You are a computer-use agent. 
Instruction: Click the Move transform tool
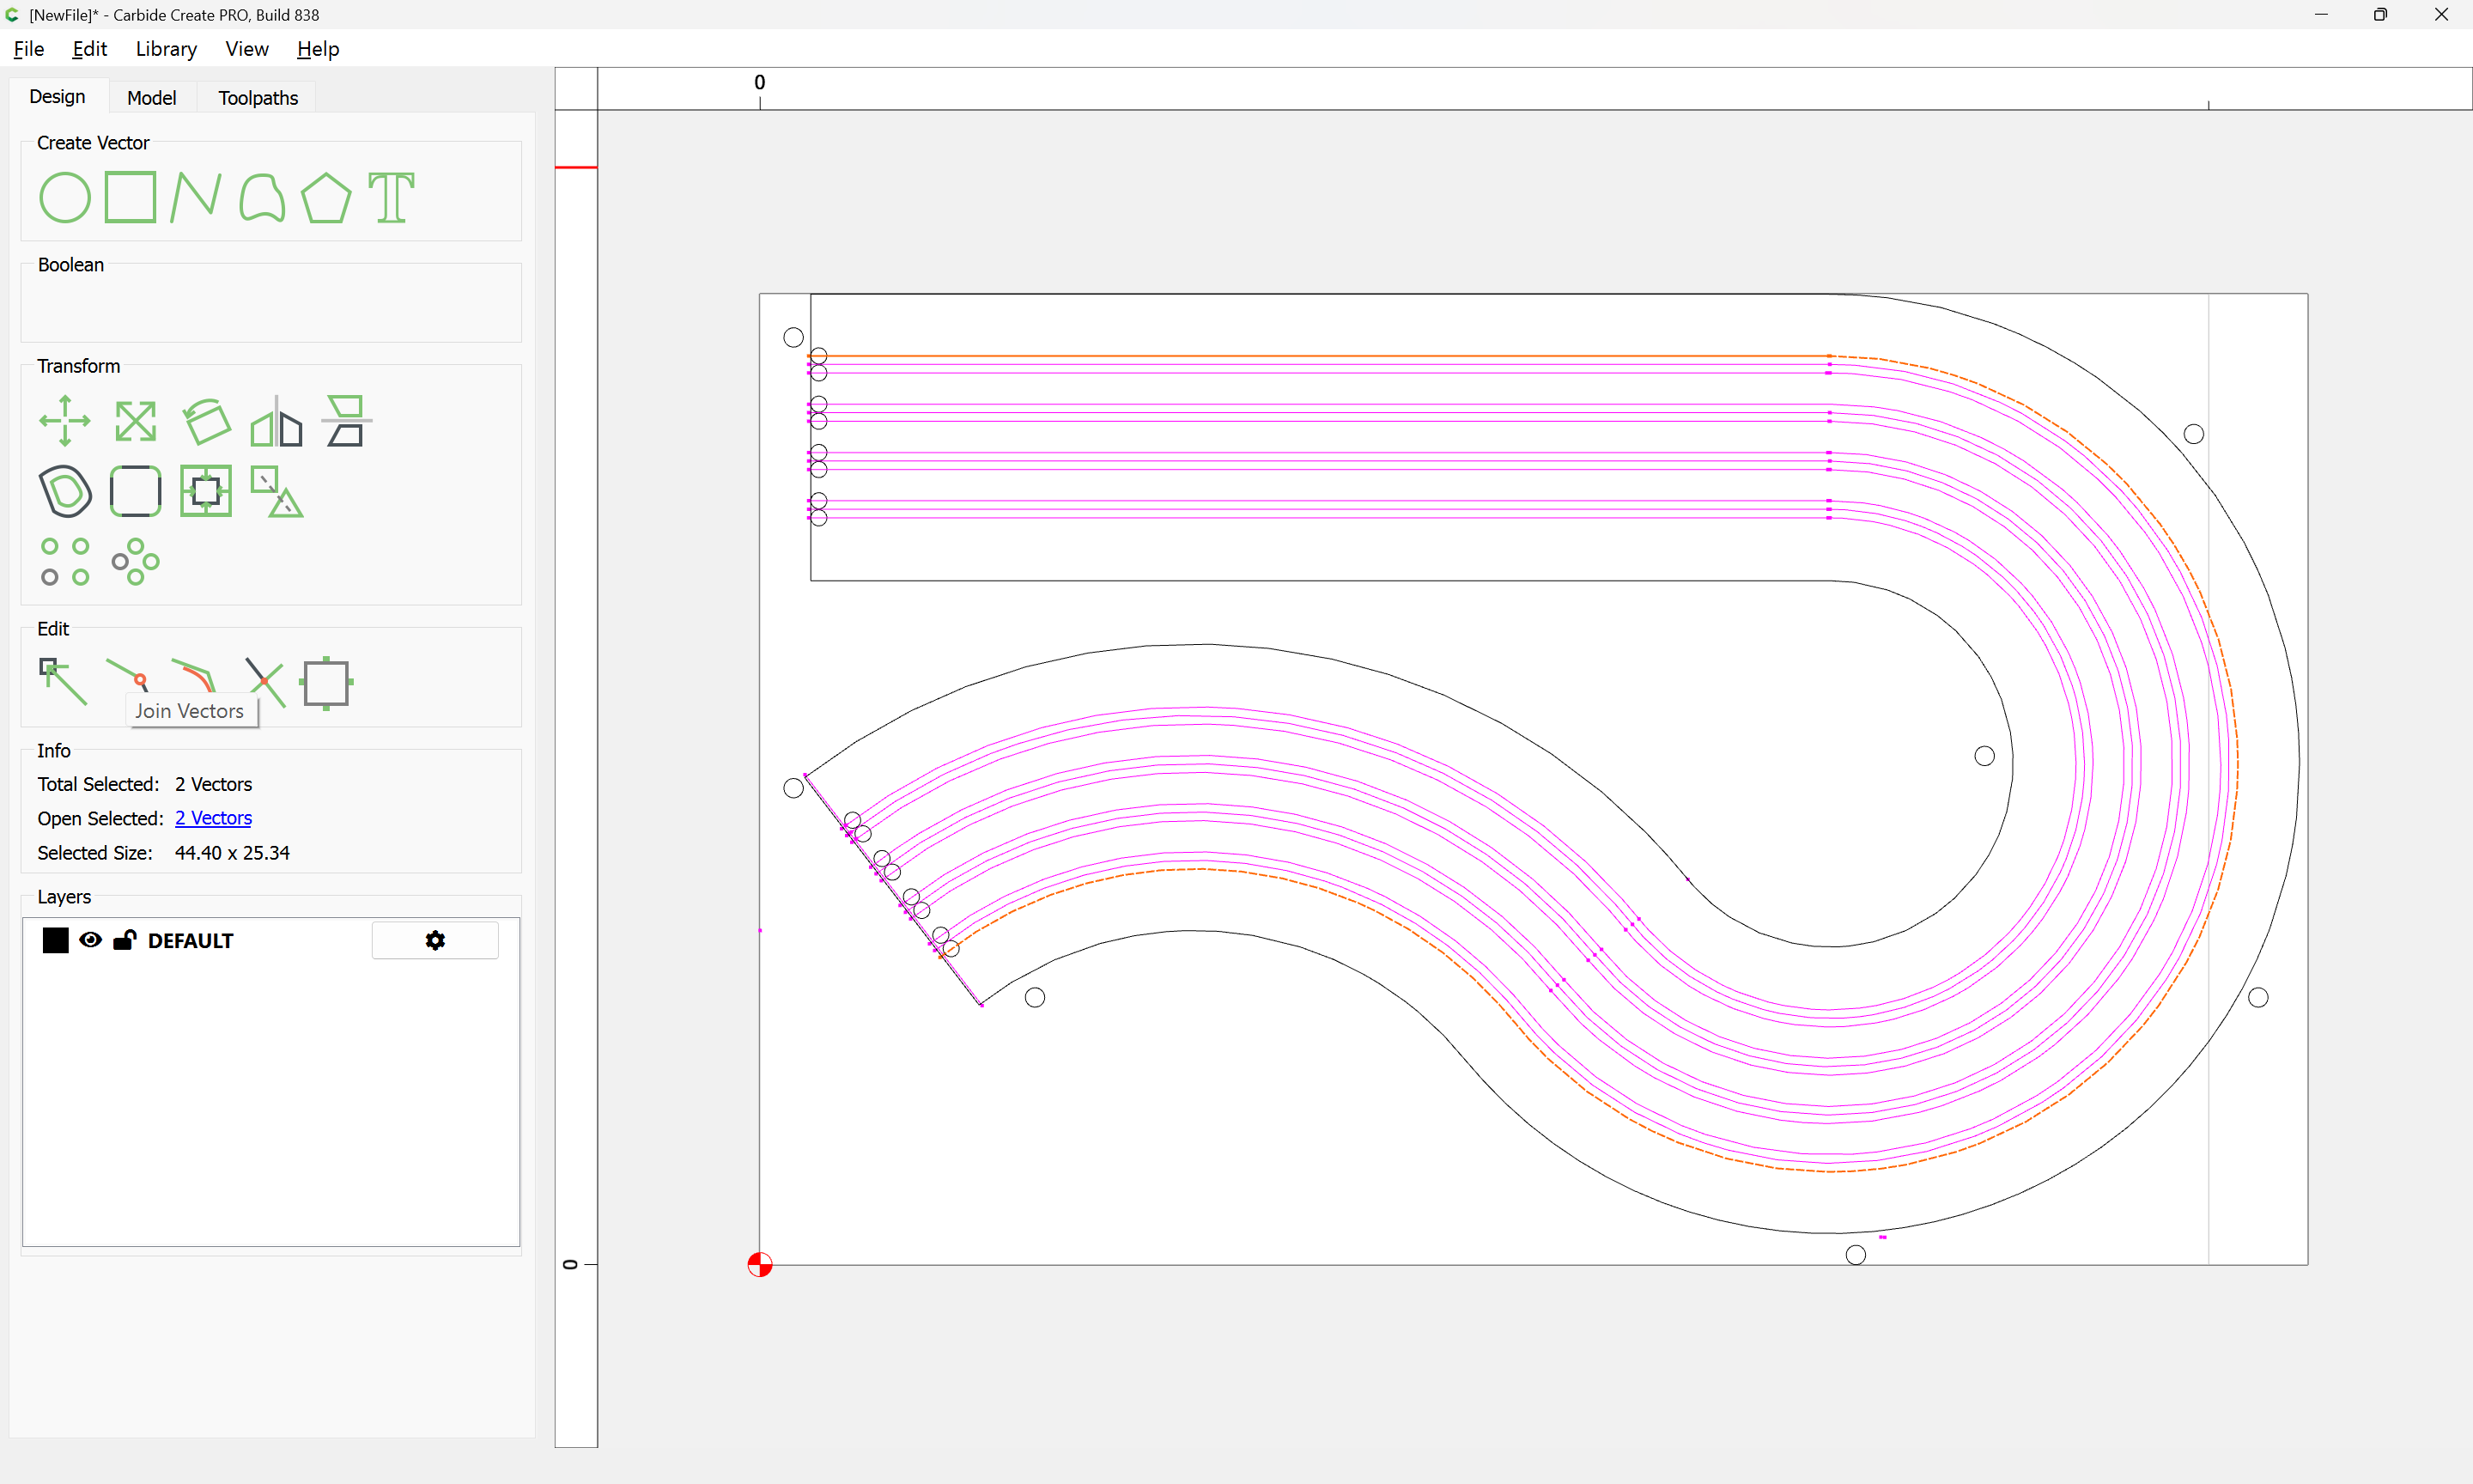(65, 421)
